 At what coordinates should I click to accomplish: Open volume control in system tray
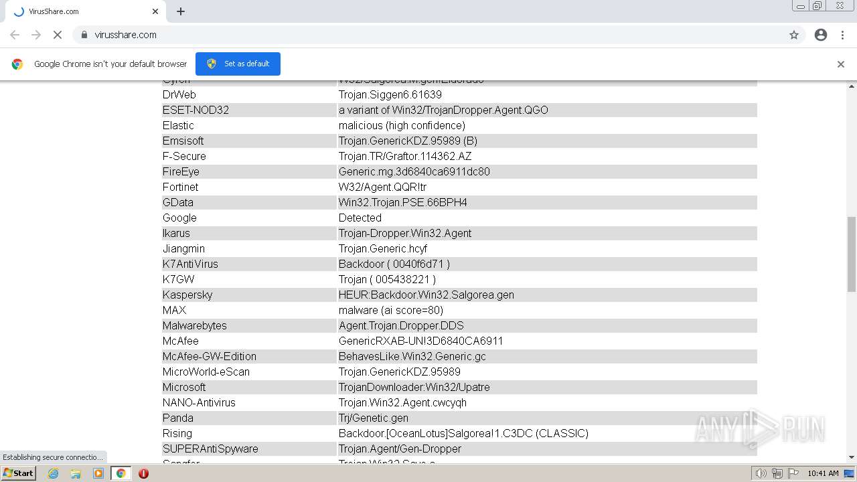pyautogui.click(x=761, y=473)
